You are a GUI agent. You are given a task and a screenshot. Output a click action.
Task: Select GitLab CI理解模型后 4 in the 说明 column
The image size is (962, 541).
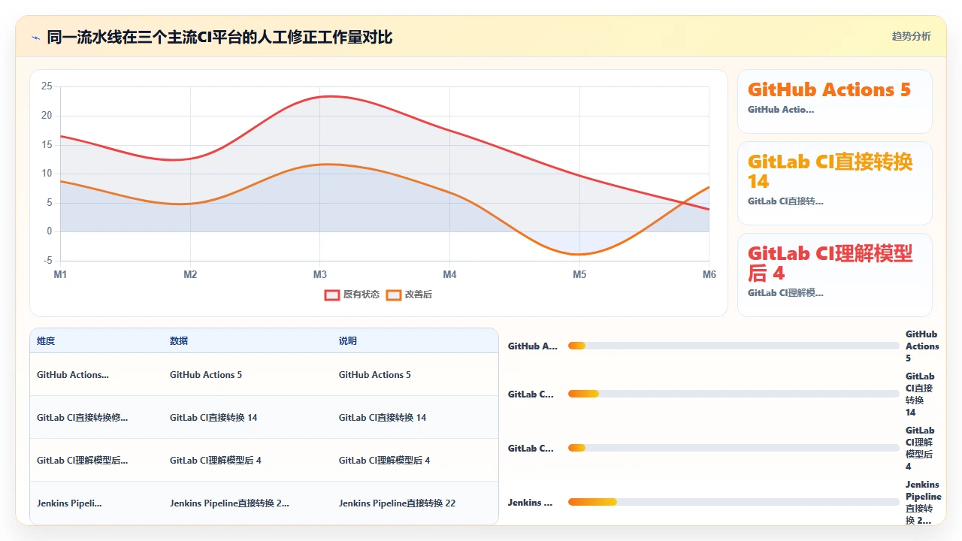(x=385, y=461)
